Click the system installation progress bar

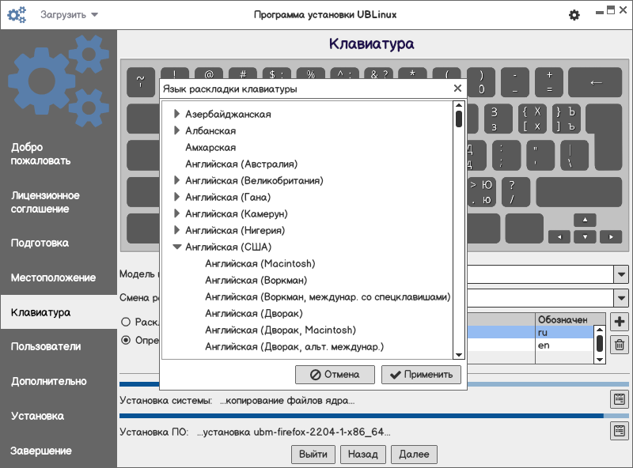pyautogui.click(x=373, y=384)
